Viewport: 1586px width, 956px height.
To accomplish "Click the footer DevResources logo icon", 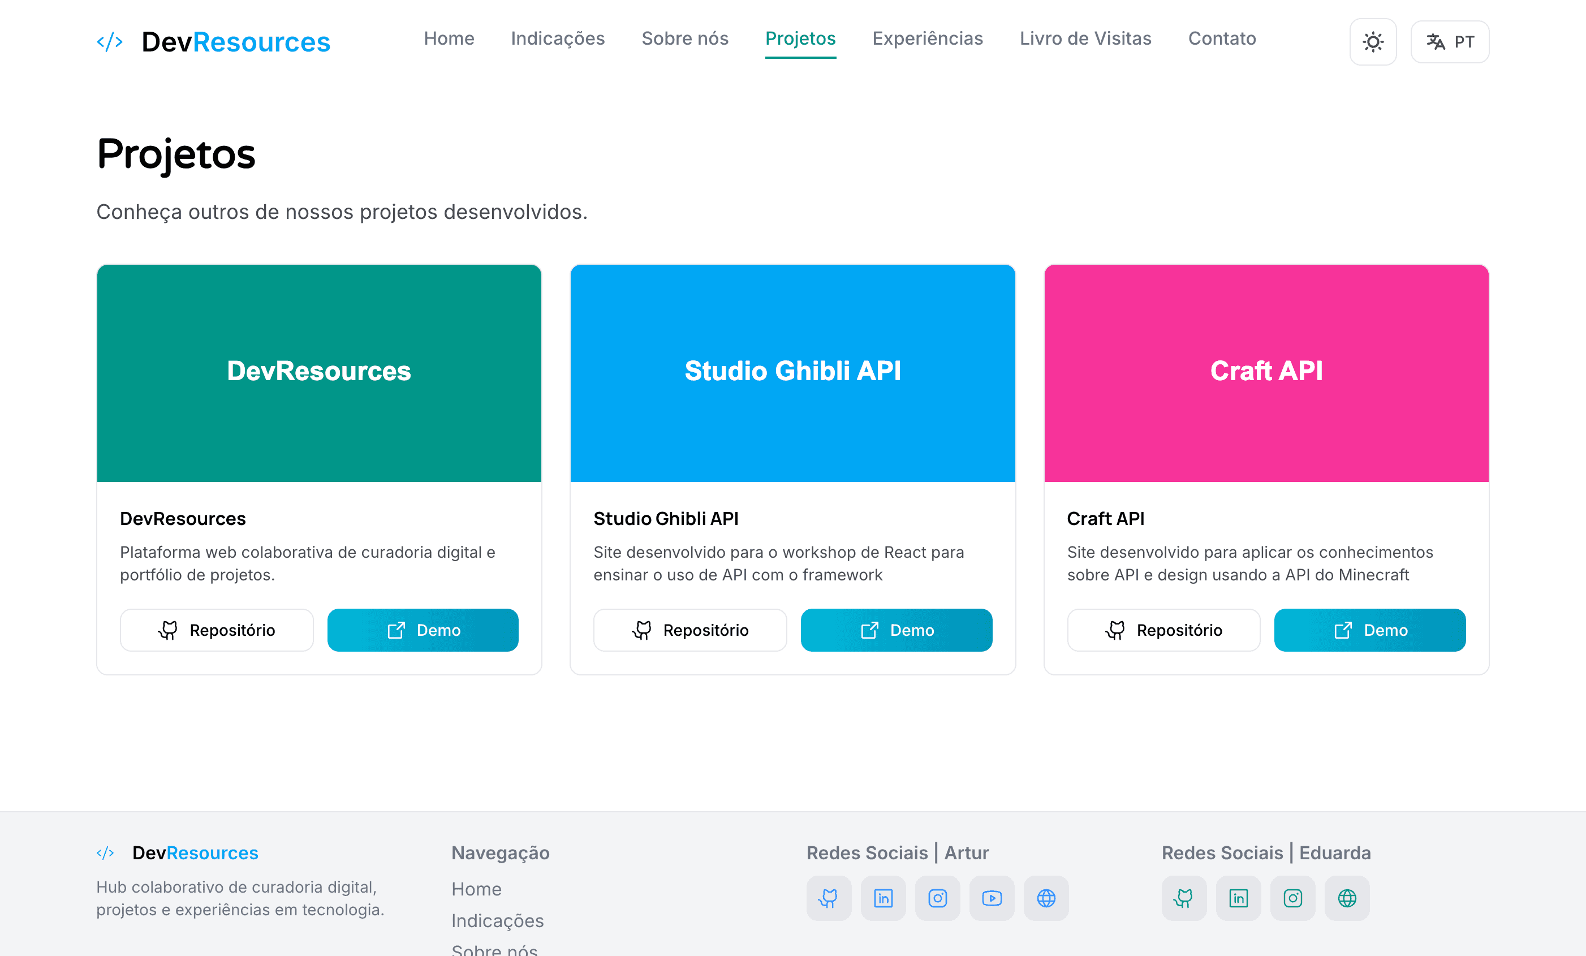I will pos(105,853).
